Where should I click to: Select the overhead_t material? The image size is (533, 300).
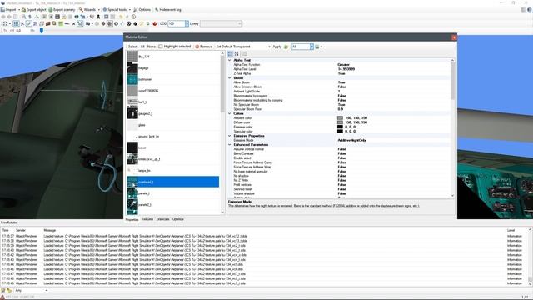(x=173, y=182)
